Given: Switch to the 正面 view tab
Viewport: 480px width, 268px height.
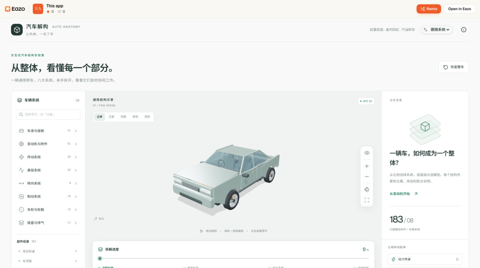Looking at the screenshot, I should click(x=112, y=117).
